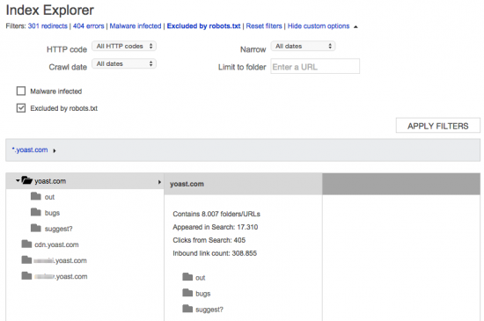Click the Index Explorer heading
The width and height of the screenshot is (484, 321).
pos(49,10)
